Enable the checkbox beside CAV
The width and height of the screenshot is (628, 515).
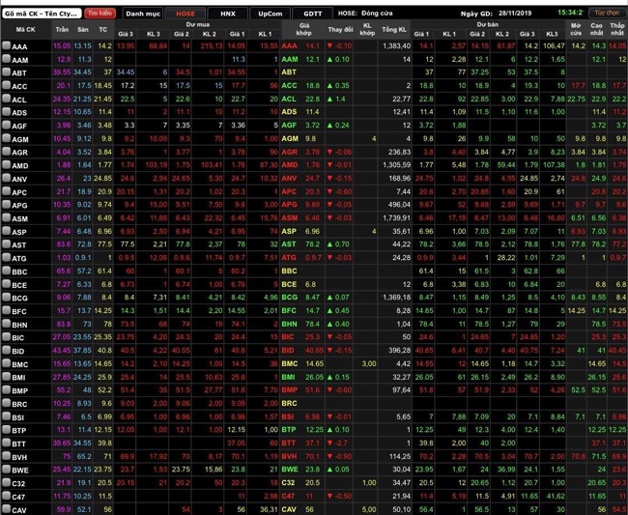pyautogui.click(x=6, y=509)
